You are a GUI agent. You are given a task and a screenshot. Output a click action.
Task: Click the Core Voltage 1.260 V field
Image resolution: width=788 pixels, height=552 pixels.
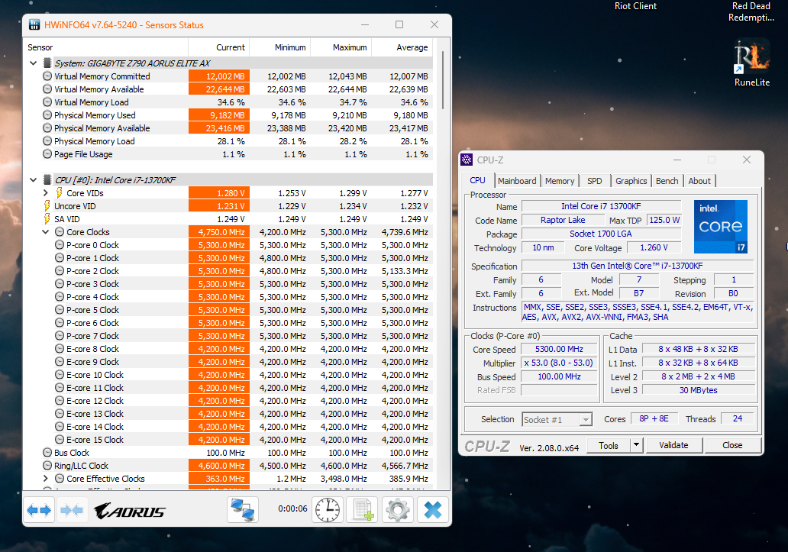(654, 247)
